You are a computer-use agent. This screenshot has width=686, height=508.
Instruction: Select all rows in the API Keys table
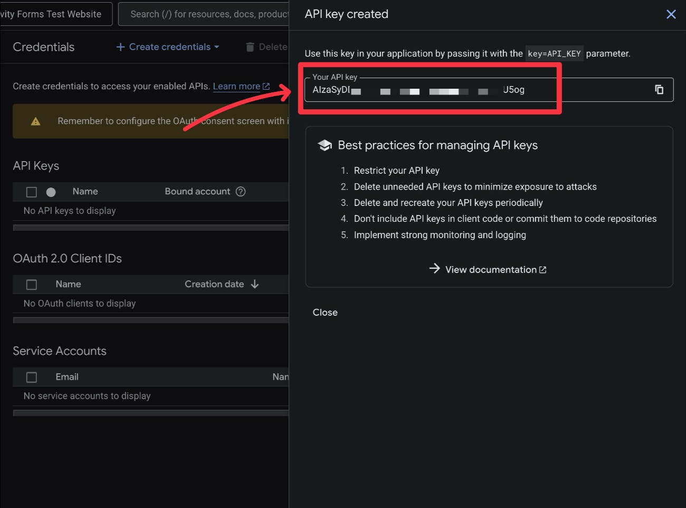[x=31, y=191]
